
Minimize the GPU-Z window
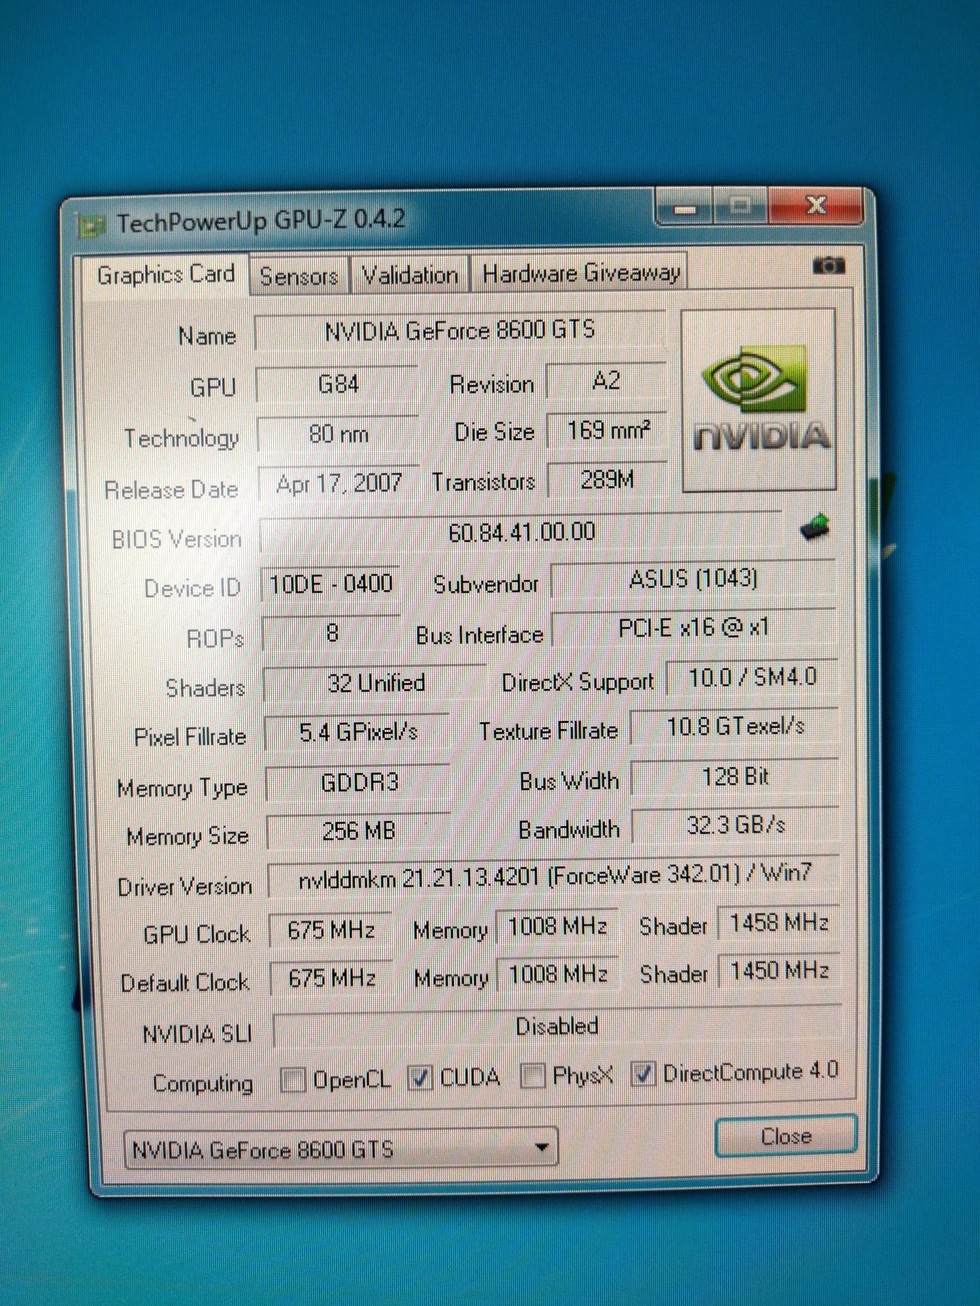[x=685, y=208]
